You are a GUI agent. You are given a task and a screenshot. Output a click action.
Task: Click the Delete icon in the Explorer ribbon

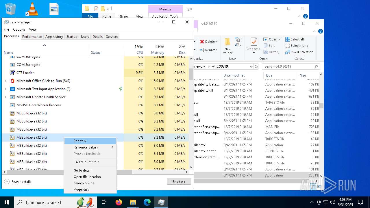click(202, 42)
